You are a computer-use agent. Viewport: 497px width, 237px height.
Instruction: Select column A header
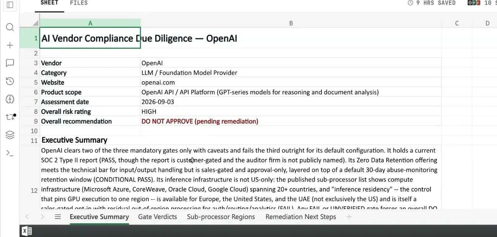[x=90, y=23]
